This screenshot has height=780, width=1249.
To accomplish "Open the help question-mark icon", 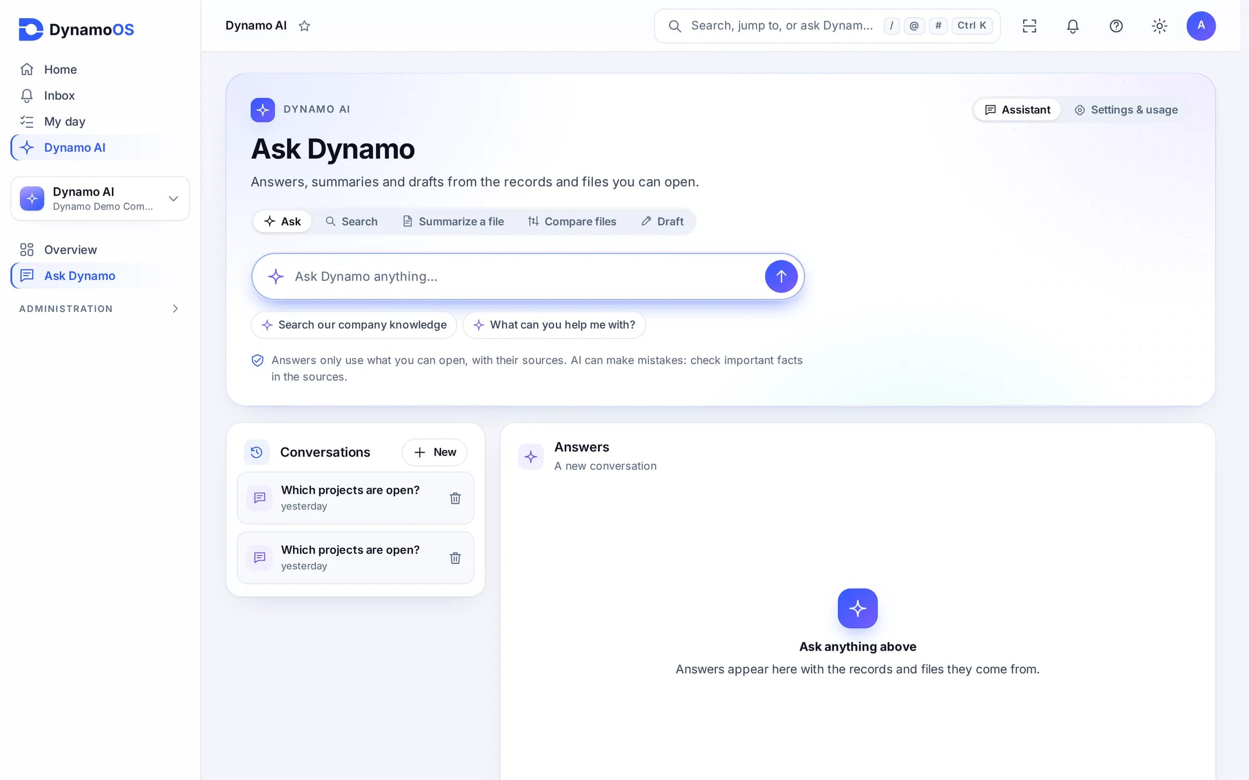I will (1116, 26).
